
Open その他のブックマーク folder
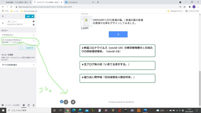point(175,11)
